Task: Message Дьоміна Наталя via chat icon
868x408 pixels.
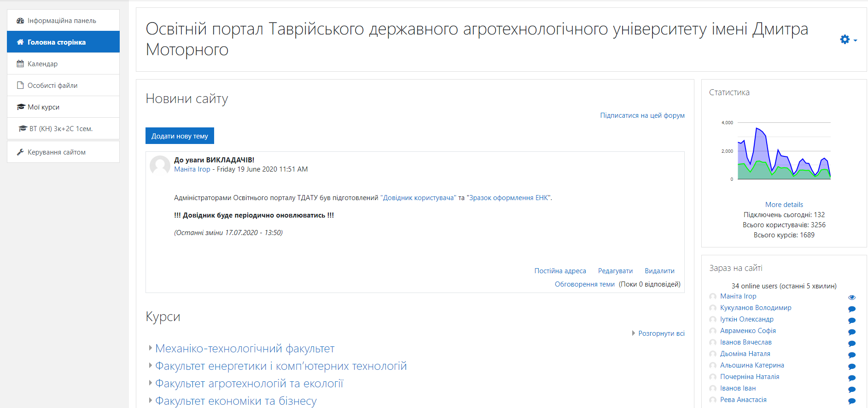Action: (852, 355)
